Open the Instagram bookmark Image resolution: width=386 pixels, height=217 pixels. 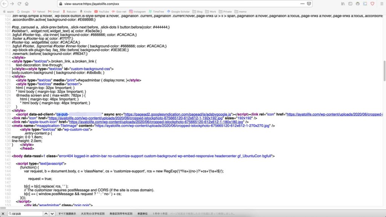click(x=137, y=12)
